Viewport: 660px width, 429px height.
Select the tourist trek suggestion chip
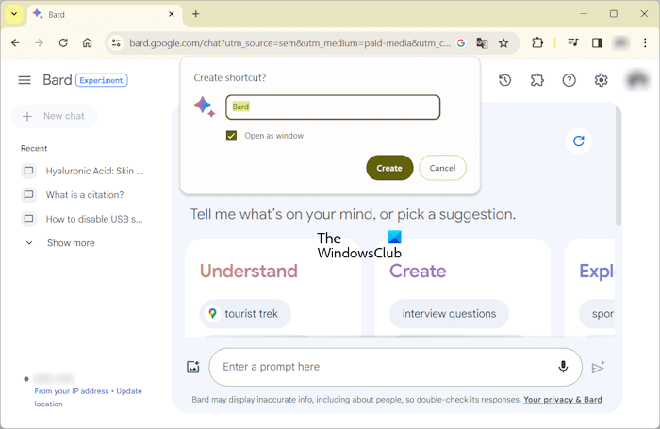245,314
